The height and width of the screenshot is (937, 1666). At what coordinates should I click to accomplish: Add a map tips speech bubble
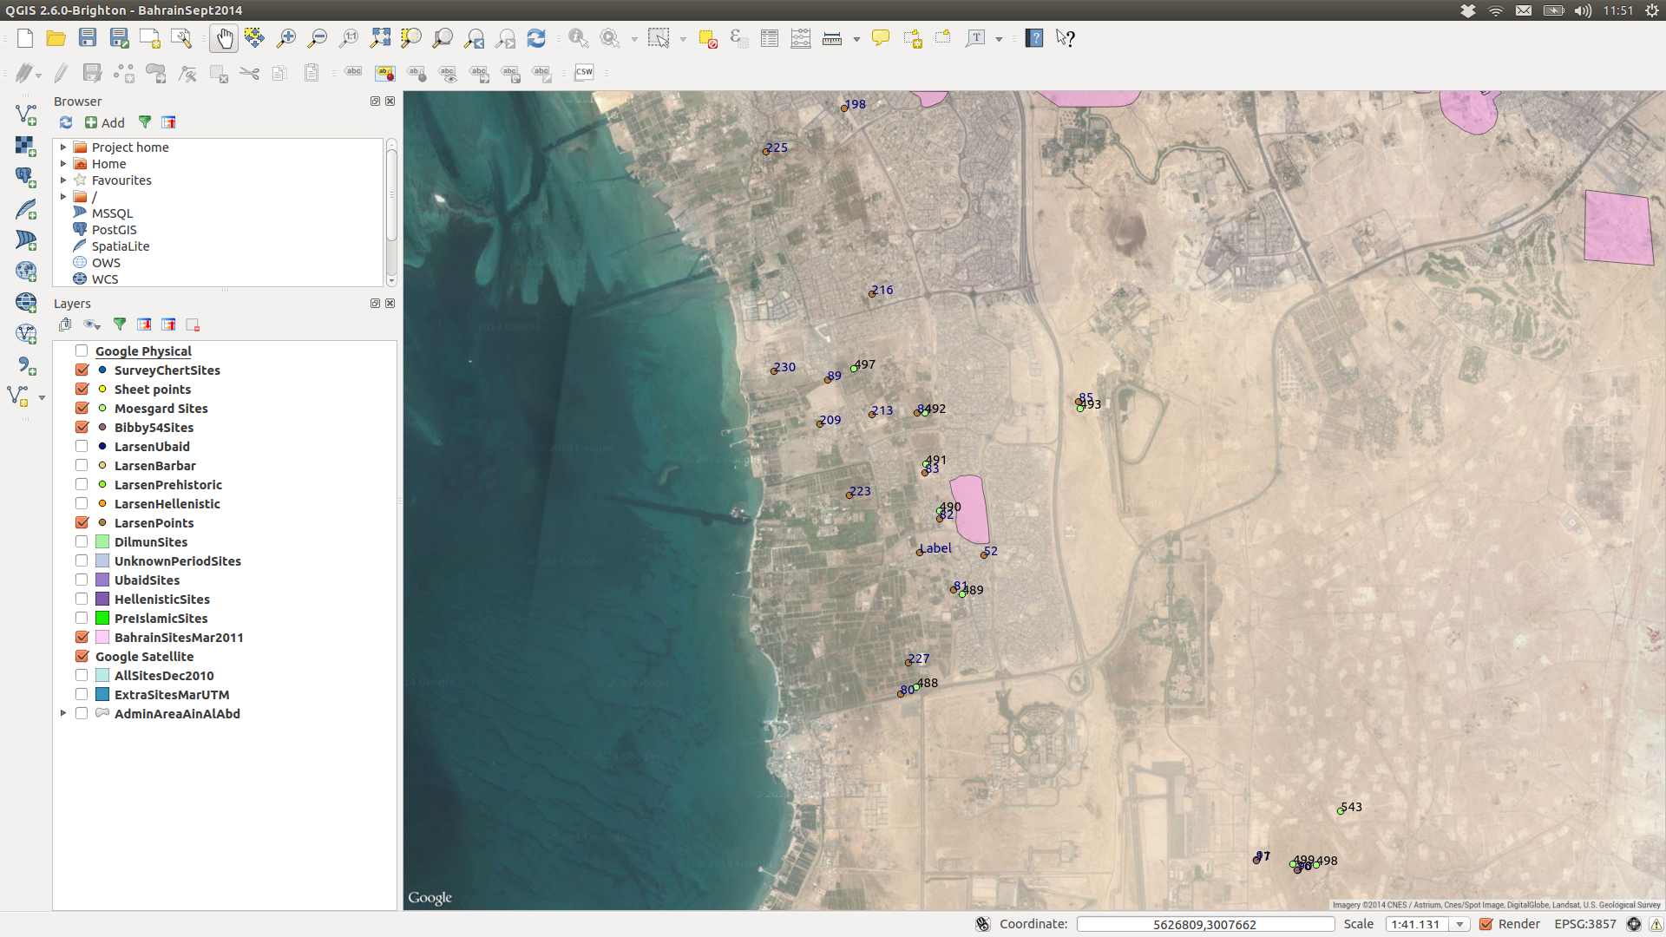[x=881, y=38]
